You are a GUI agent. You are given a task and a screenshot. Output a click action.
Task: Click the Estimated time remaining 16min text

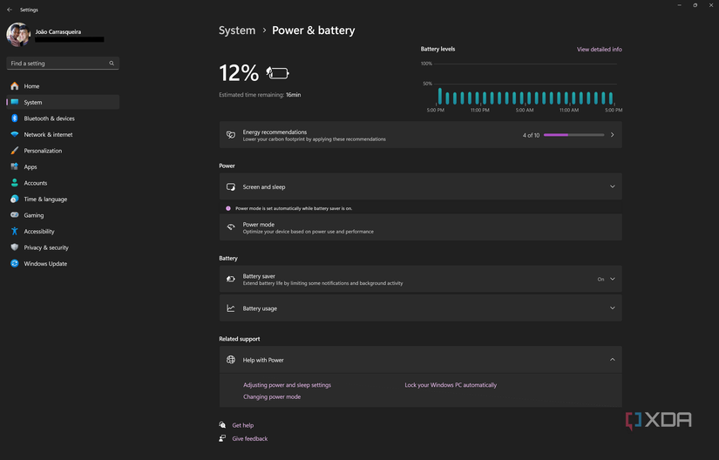click(260, 95)
